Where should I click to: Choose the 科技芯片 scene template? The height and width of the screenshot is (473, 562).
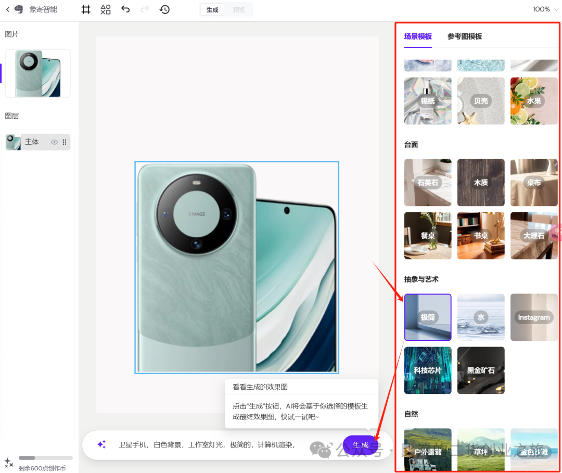coord(428,370)
